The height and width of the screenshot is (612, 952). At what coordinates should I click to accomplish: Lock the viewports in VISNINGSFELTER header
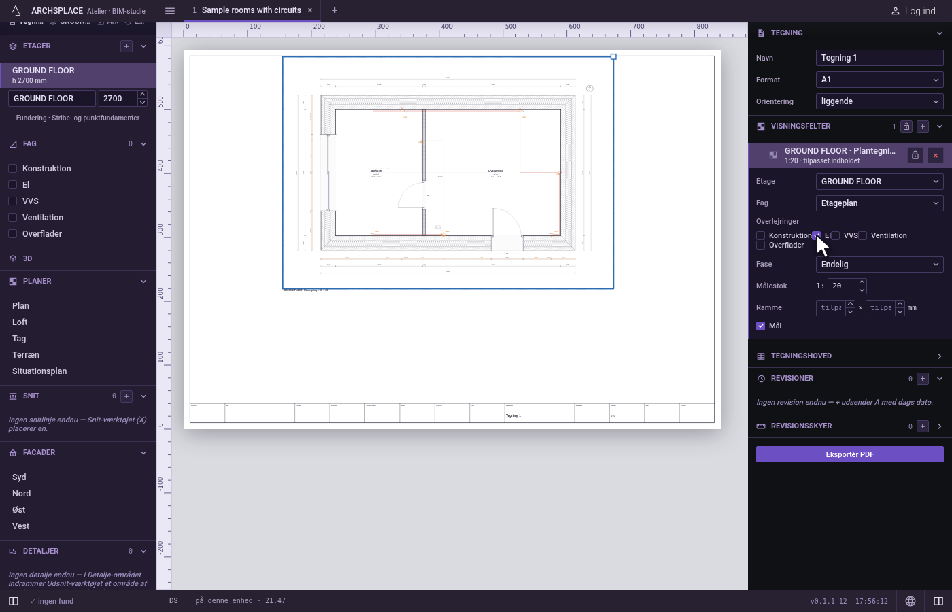point(906,126)
